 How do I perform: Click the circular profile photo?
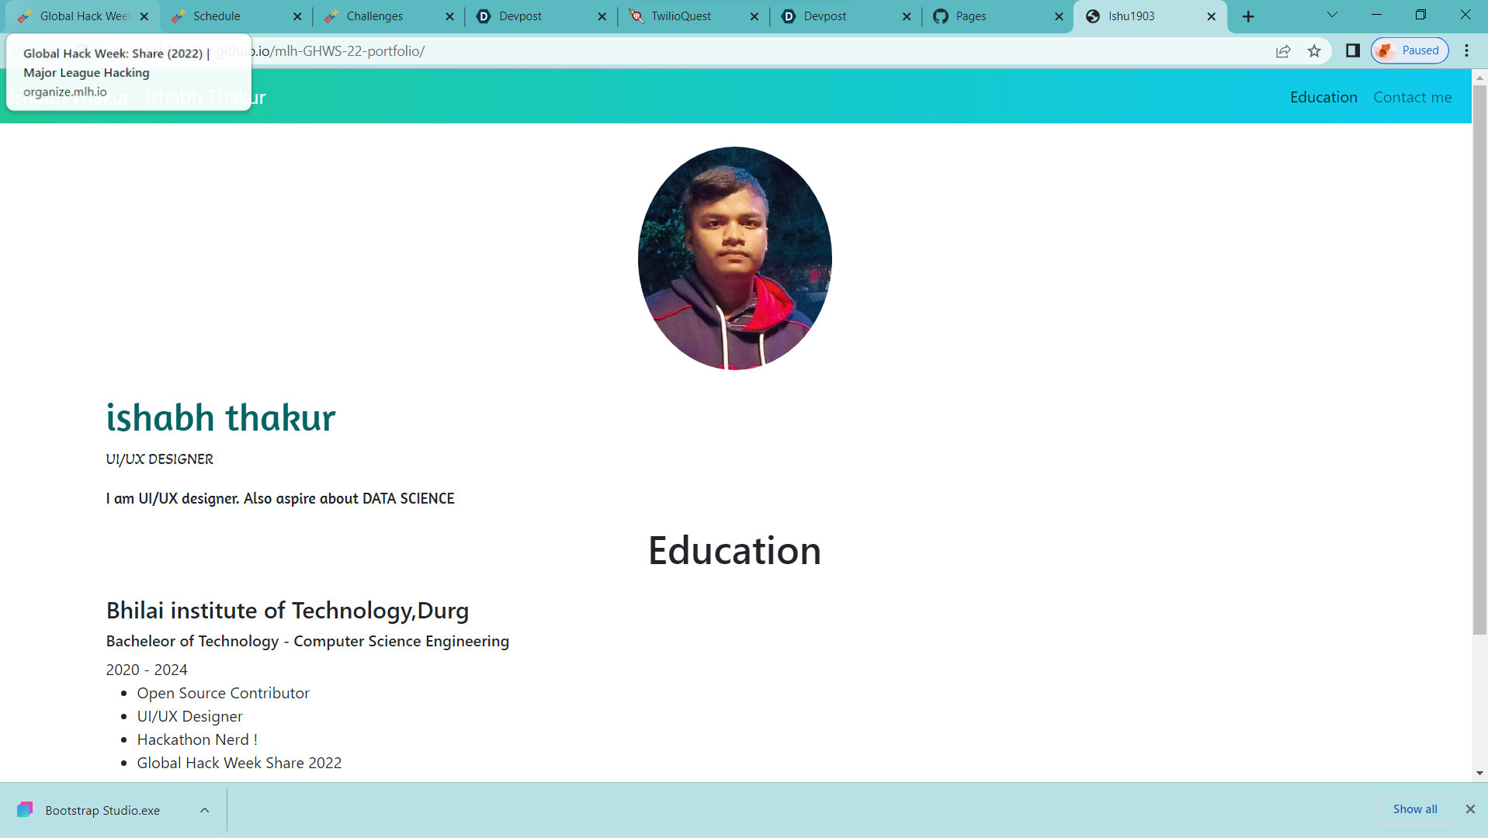(734, 258)
